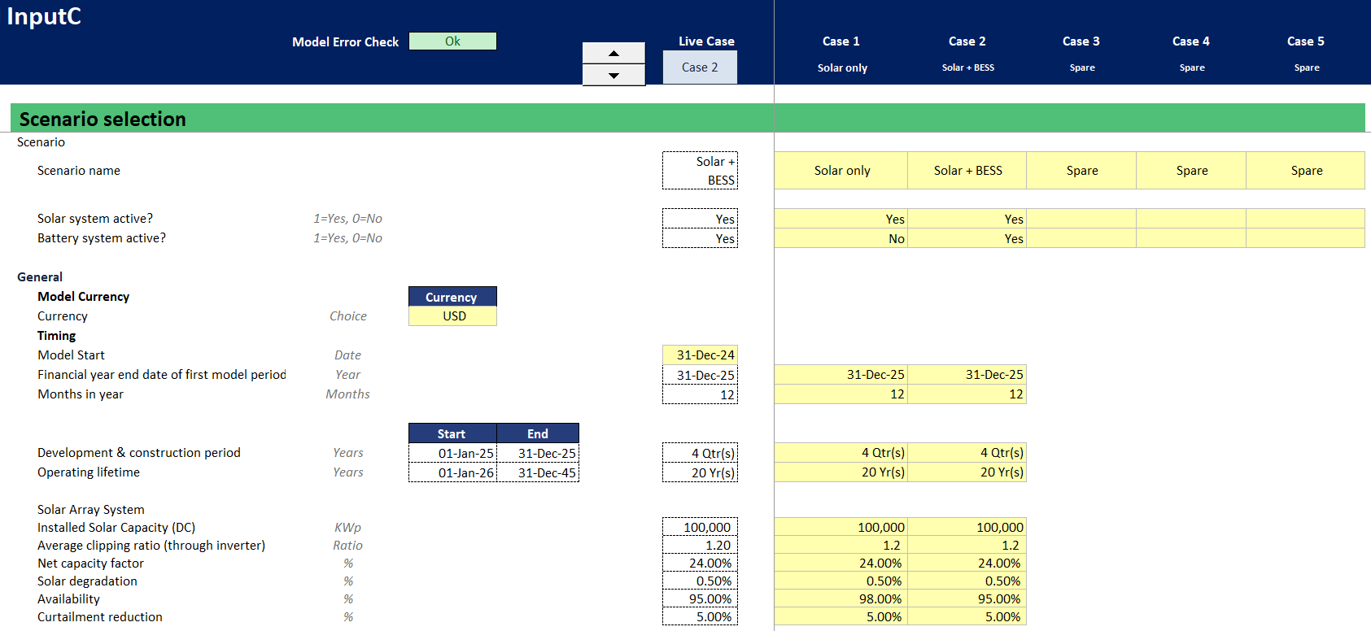Click the Model Error Check 'Ok' cell

tap(452, 41)
